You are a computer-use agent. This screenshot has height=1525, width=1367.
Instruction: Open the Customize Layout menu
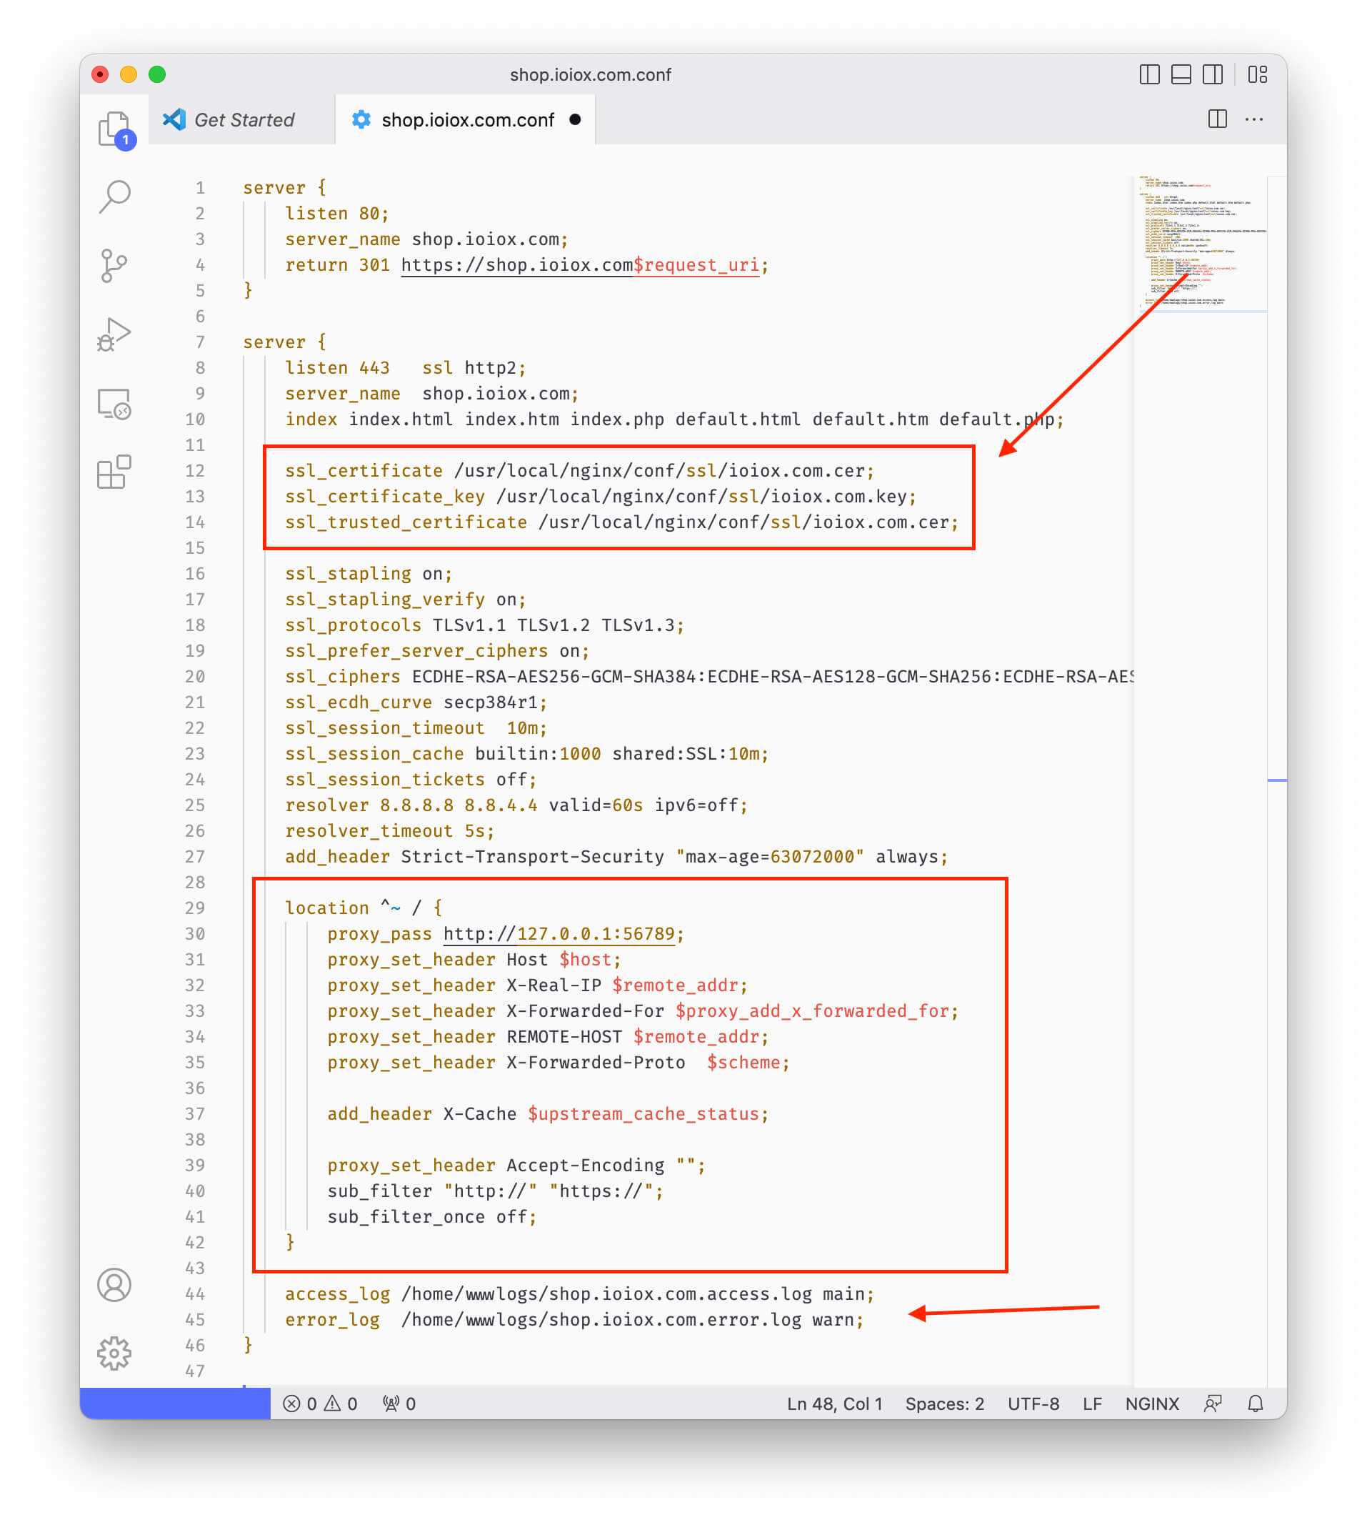point(1257,74)
